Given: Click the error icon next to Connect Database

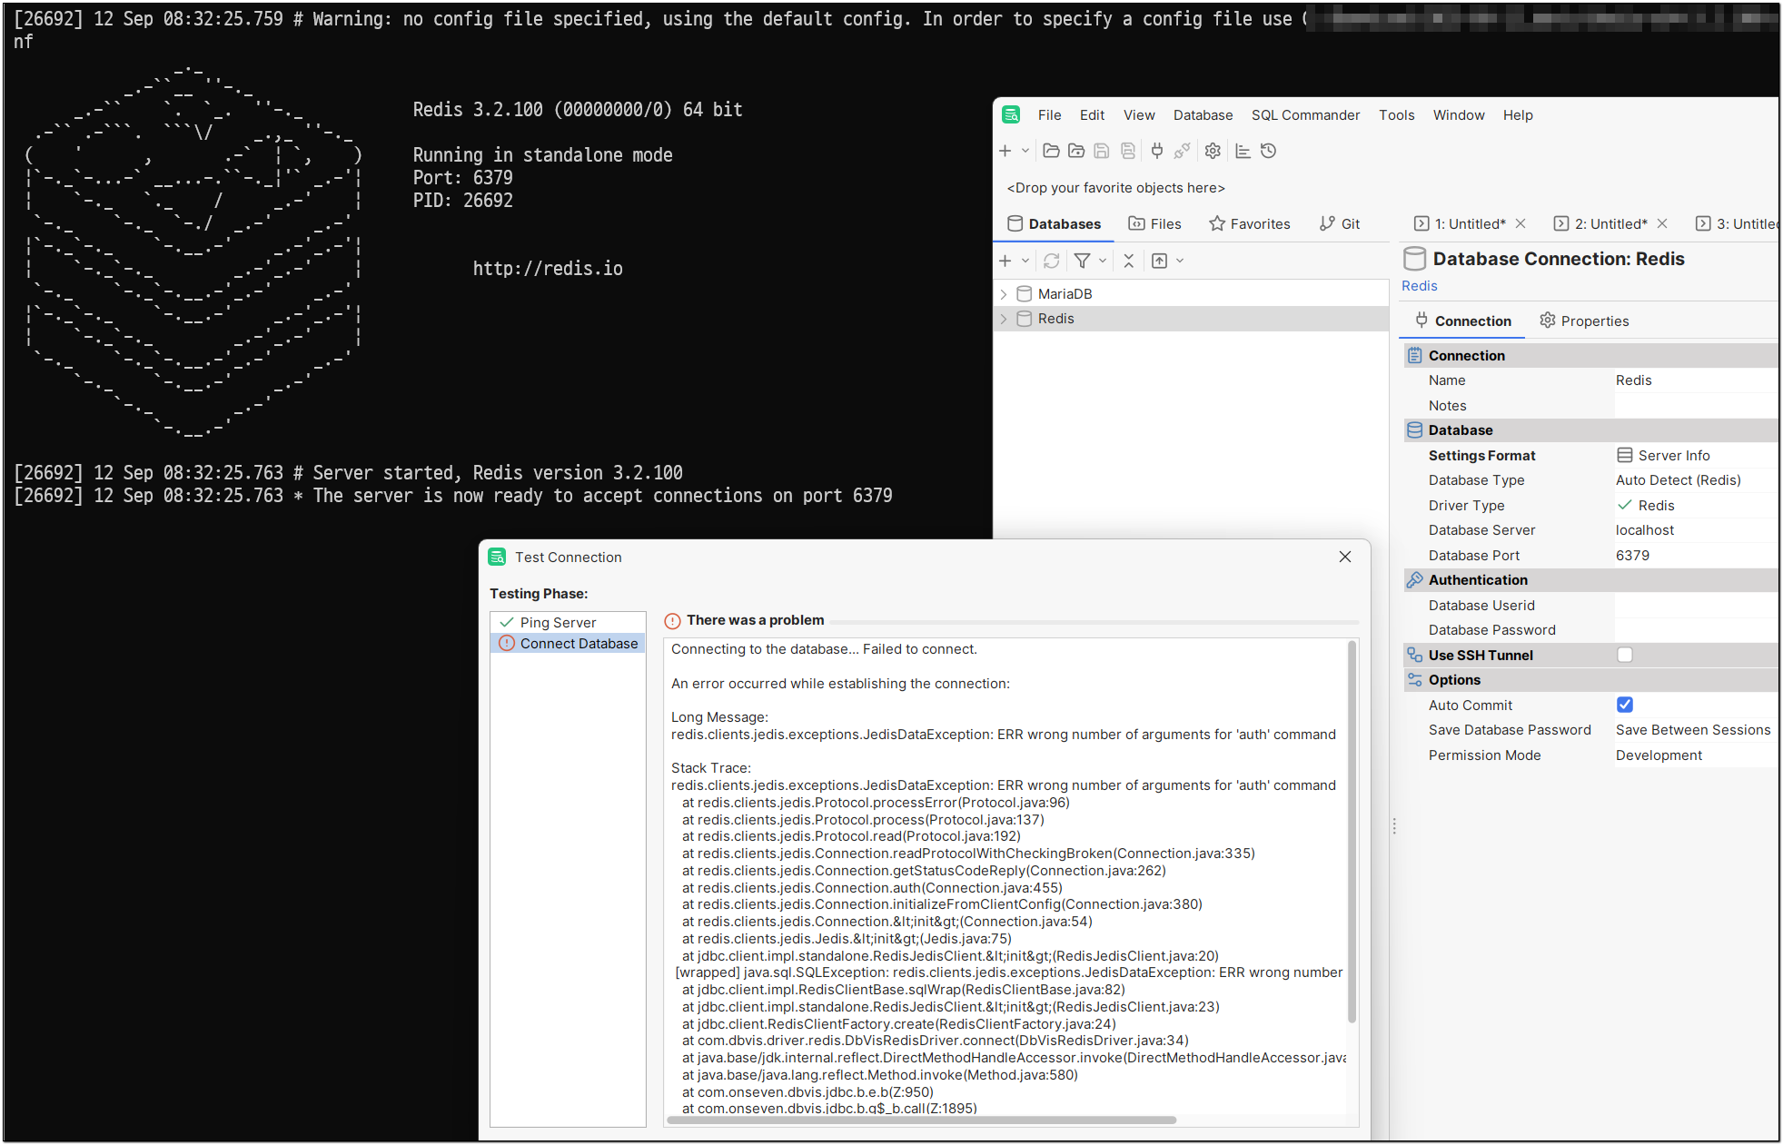Looking at the screenshot, I should click(507, 643).
